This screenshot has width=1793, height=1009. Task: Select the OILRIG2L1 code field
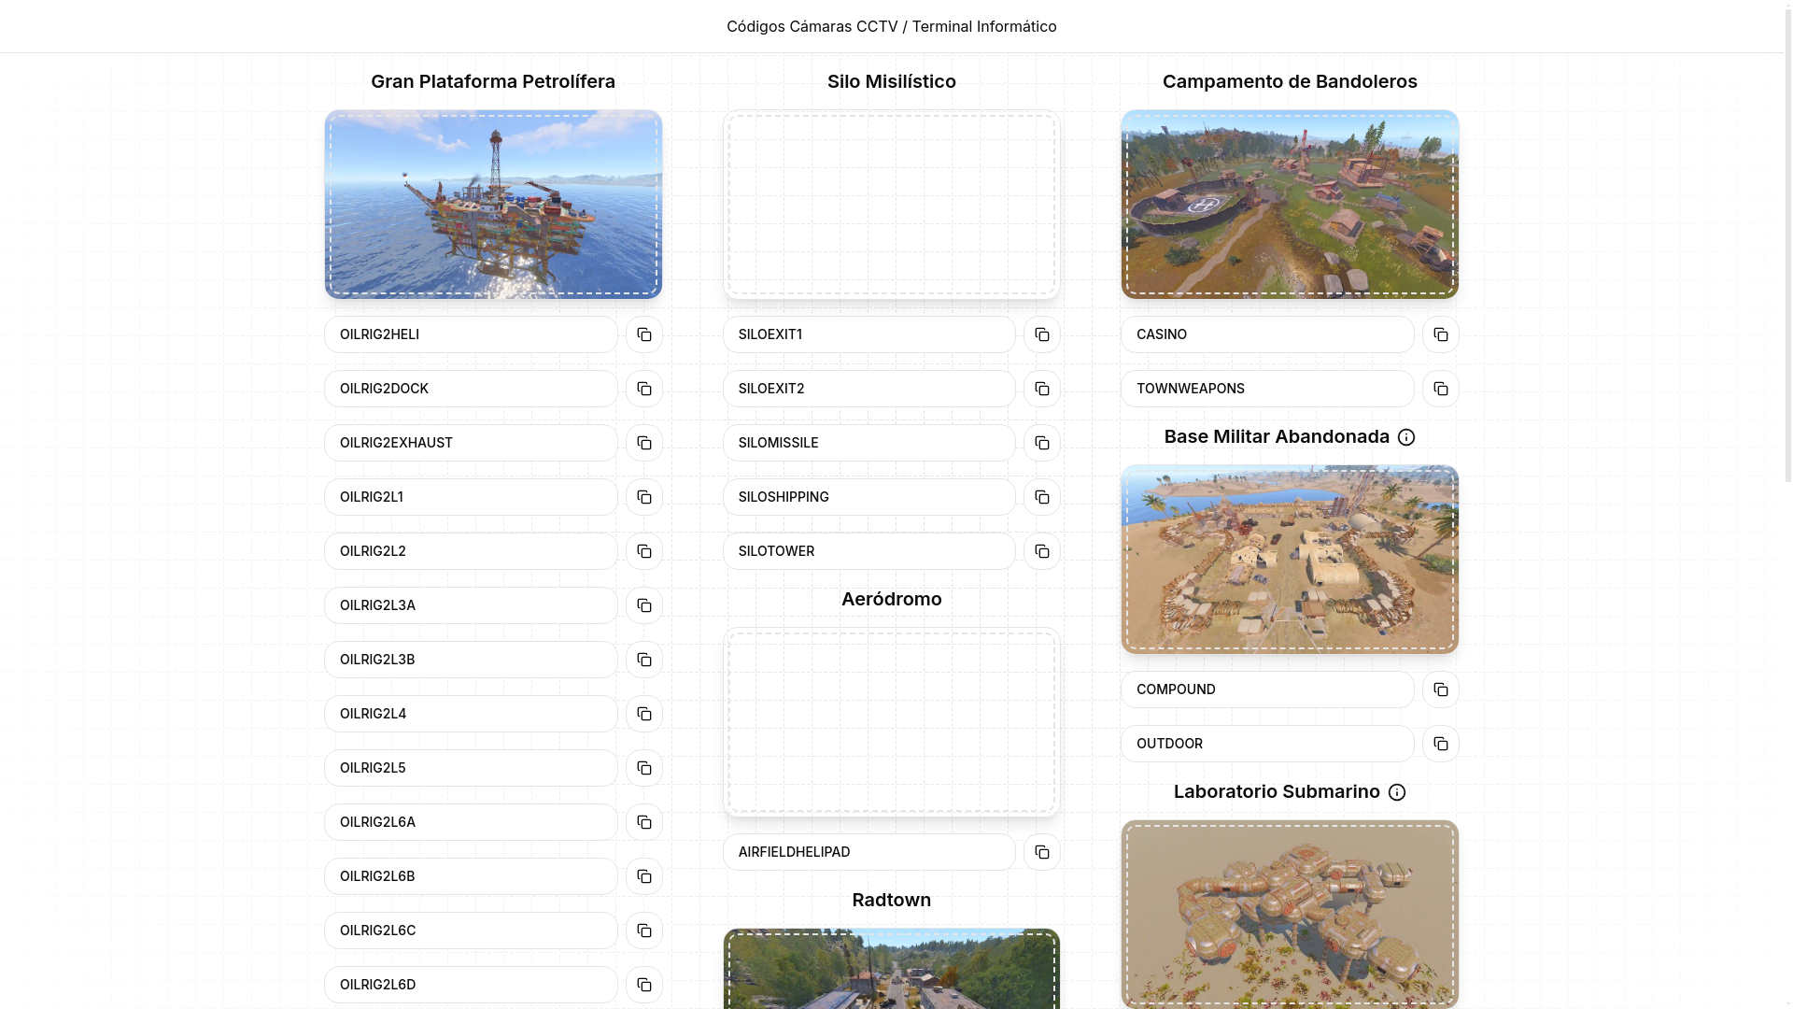click(471, 497)
